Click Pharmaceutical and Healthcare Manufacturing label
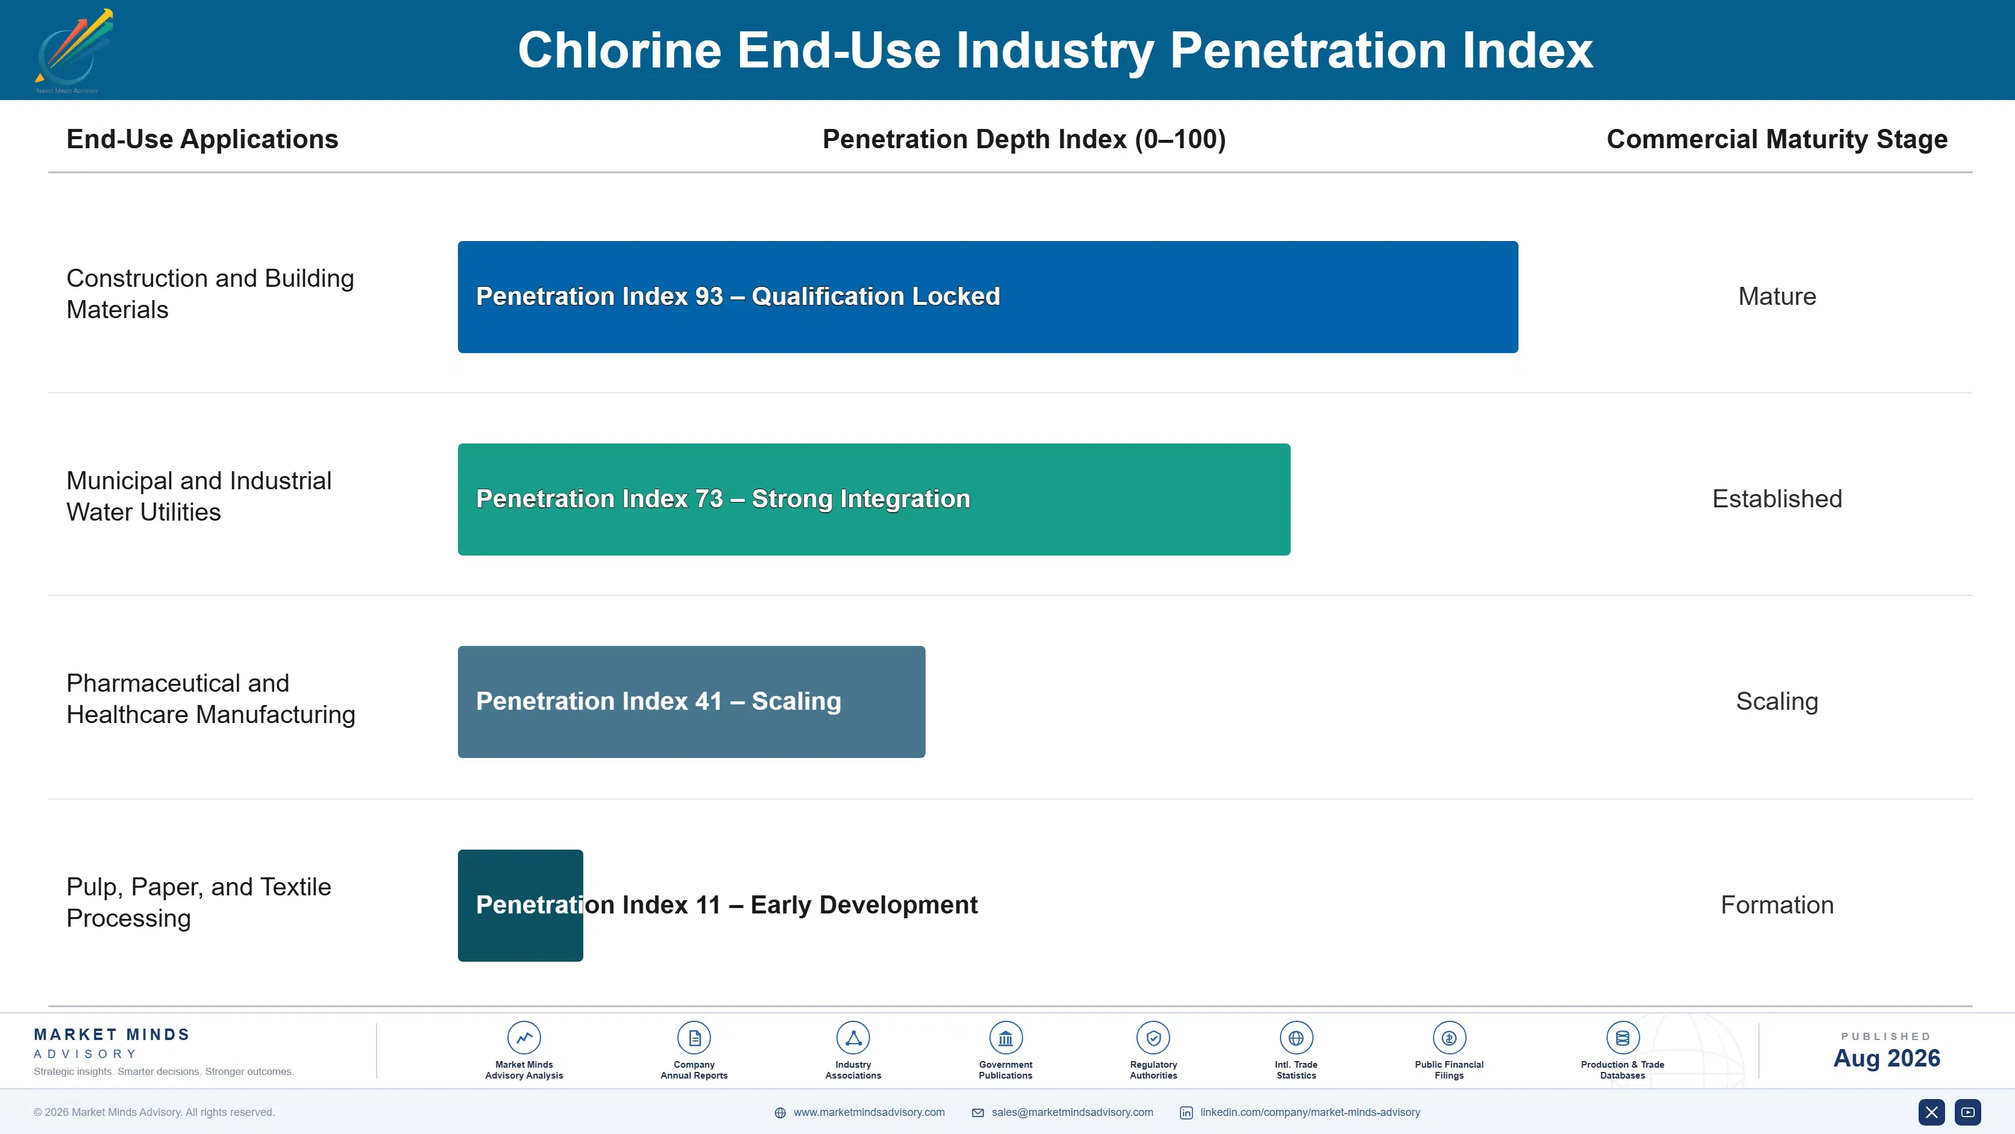The height and width of the screenshot is (1134, 2015). [211, 698]
